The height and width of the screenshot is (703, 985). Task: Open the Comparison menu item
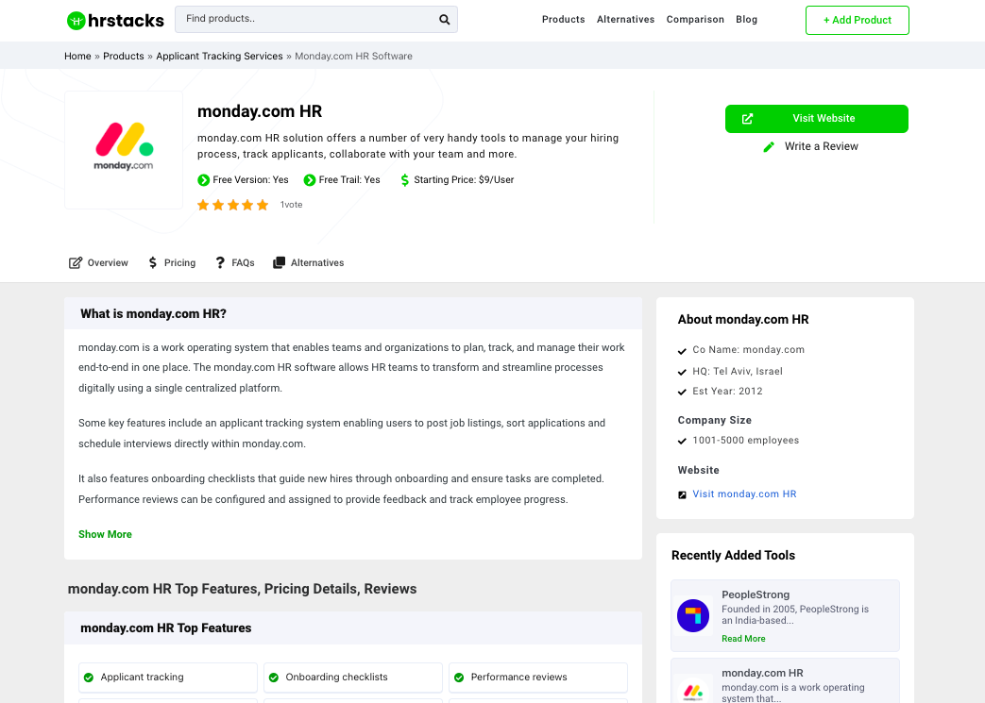695,19
